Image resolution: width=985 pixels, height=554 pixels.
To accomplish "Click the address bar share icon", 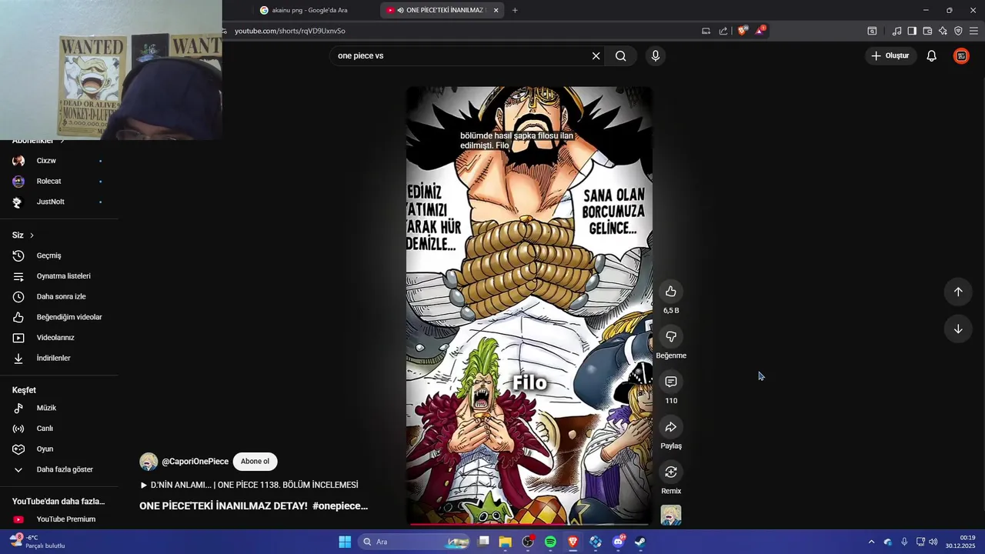I will pos(723,31).
